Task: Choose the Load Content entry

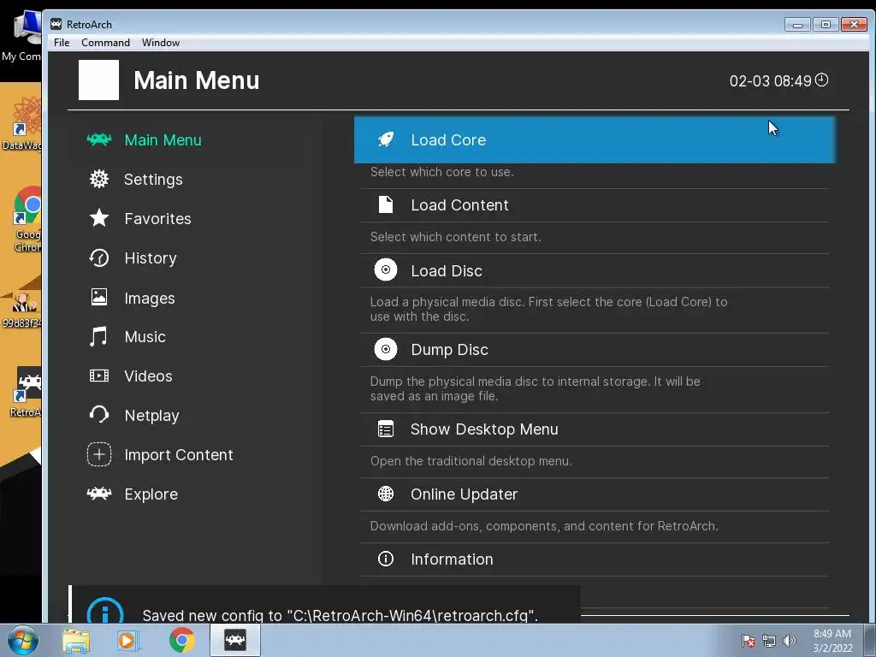Action: [595, 205]
